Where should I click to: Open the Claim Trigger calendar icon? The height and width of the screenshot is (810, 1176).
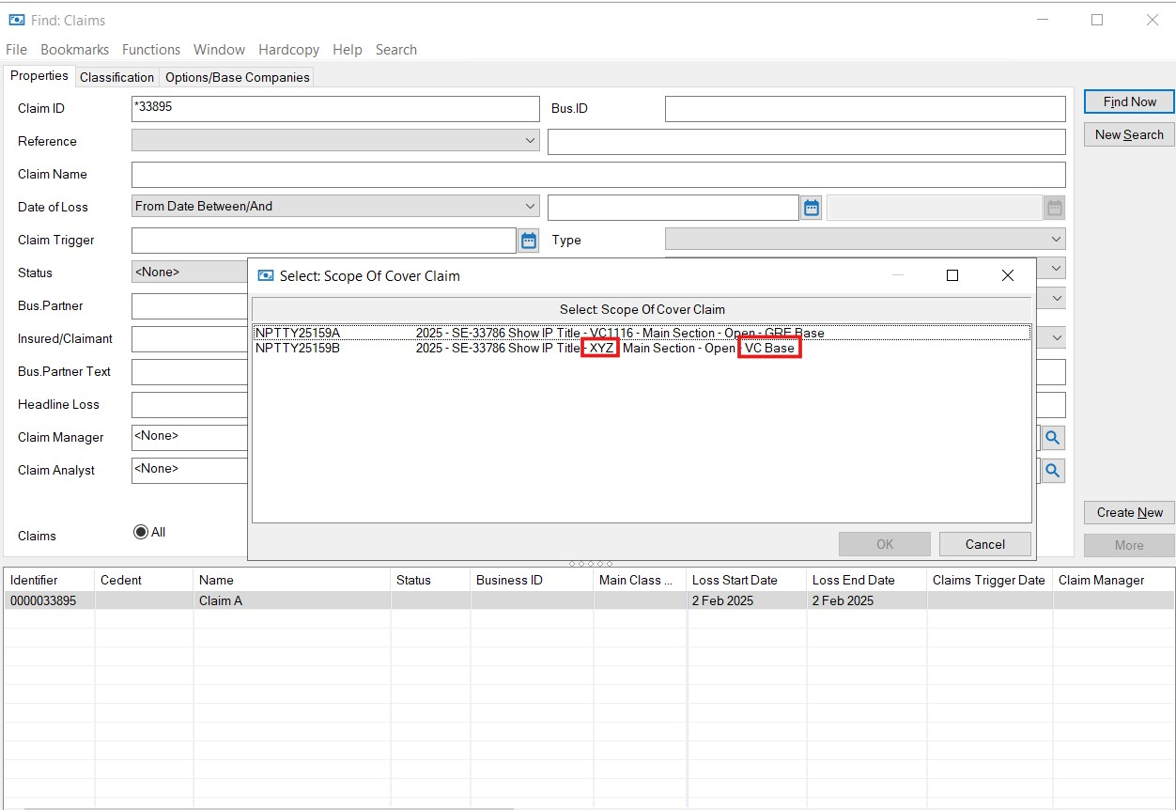pyautogui.click(x=529, y=241)
